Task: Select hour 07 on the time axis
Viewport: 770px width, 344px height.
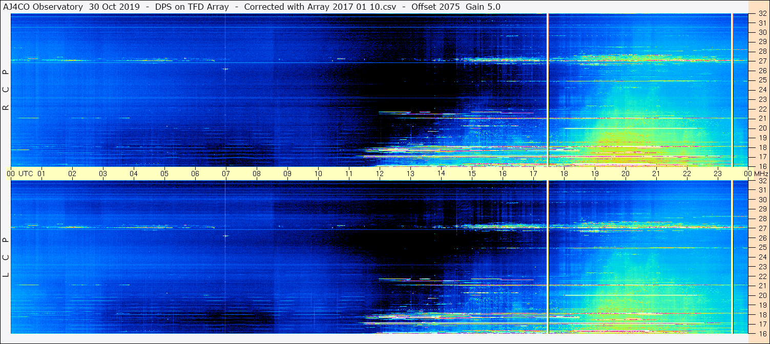Action: pos(226,174)
